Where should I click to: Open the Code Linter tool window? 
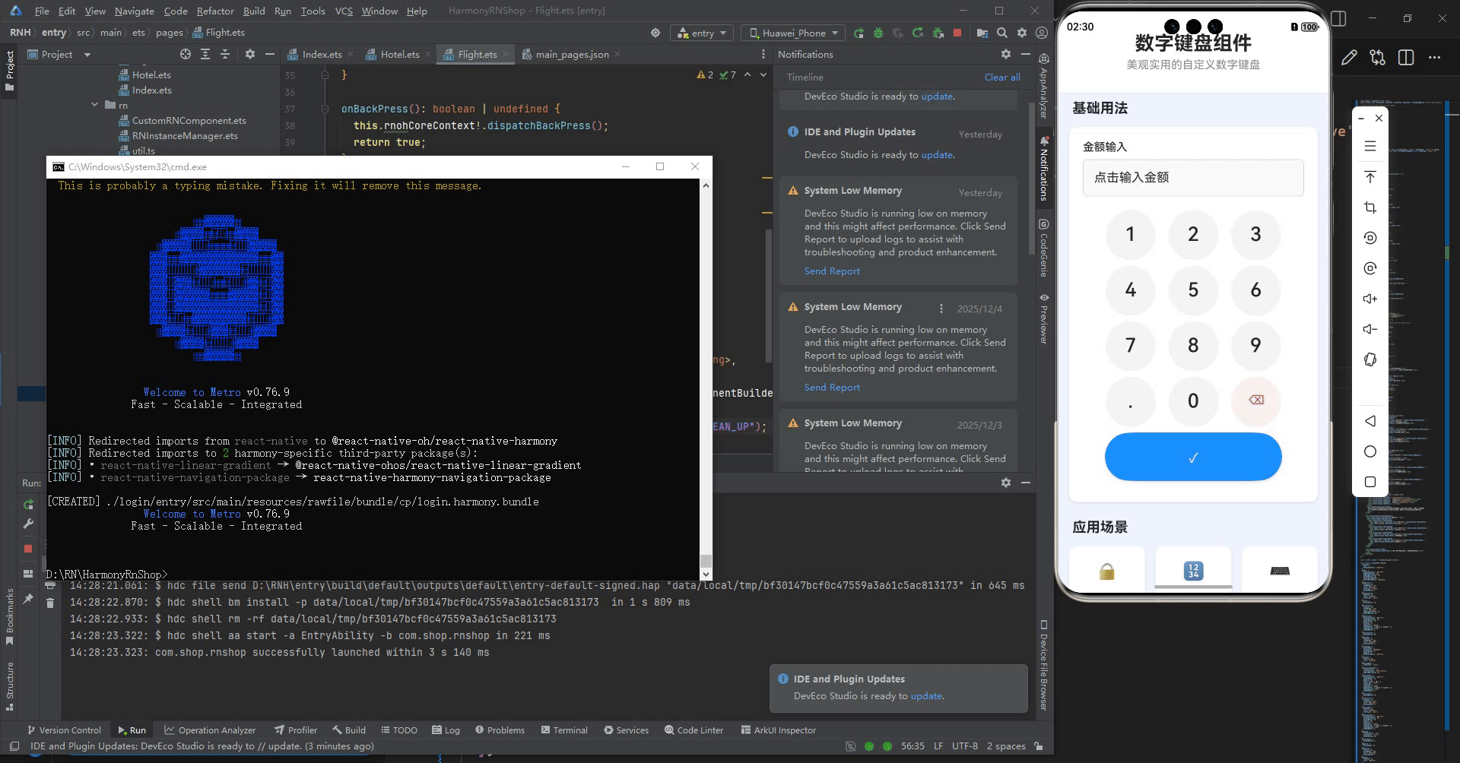pos(693,730)
